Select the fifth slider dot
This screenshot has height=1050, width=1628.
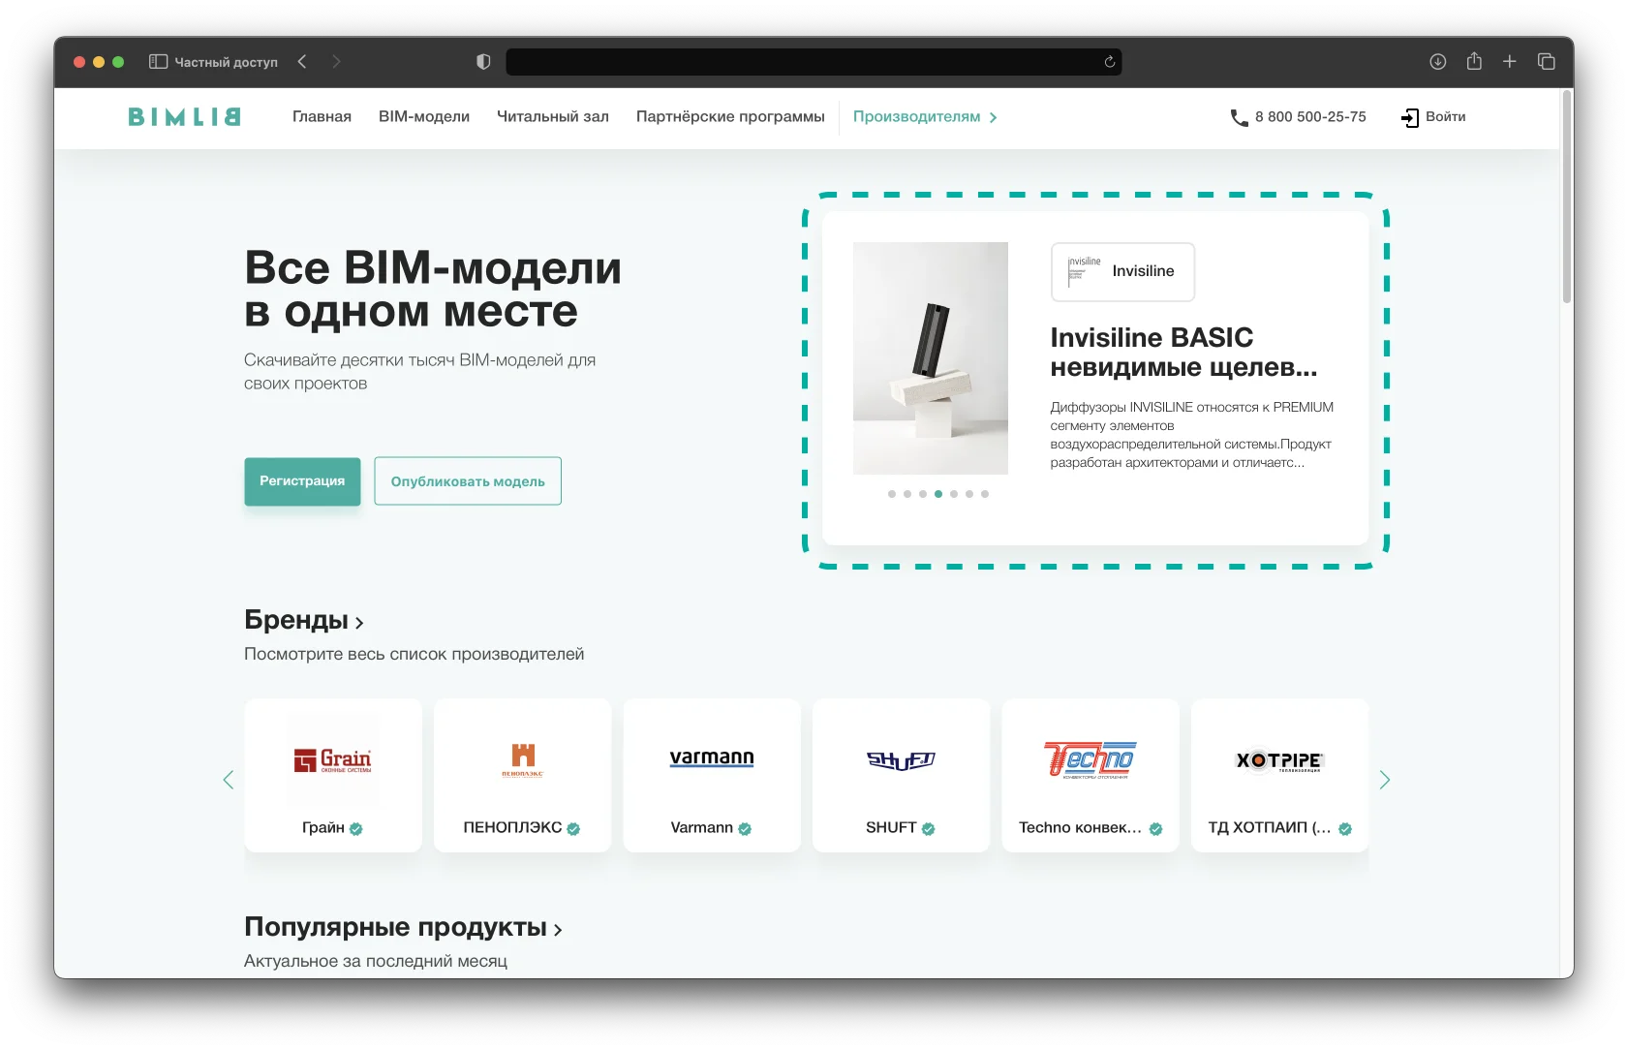tap(954, 494)
